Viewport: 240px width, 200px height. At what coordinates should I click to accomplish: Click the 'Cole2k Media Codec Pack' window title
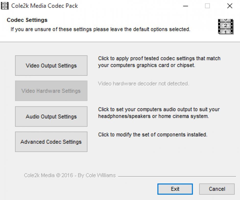coord(44,6)
